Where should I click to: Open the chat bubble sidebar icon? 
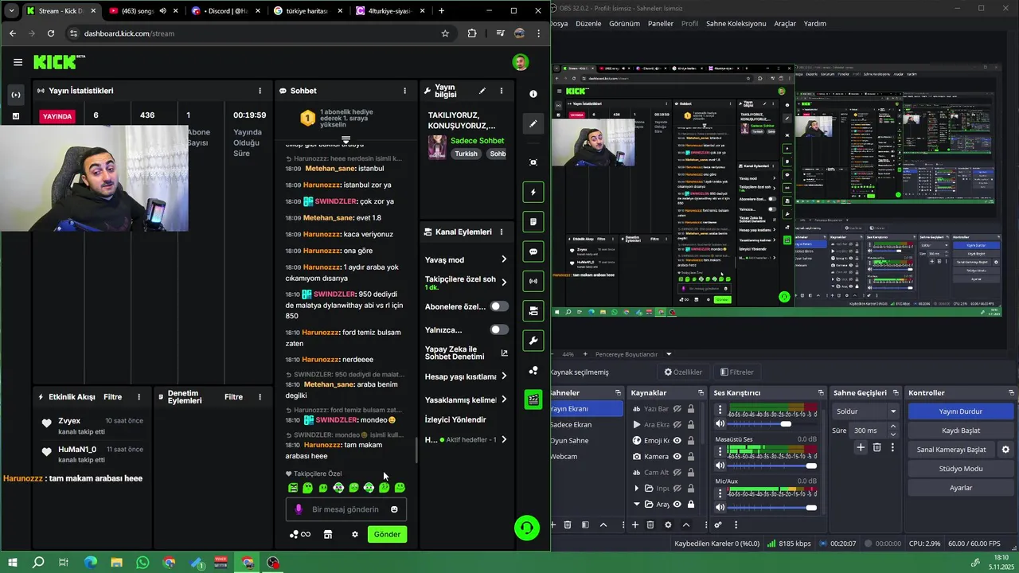(x=533, y=251)
